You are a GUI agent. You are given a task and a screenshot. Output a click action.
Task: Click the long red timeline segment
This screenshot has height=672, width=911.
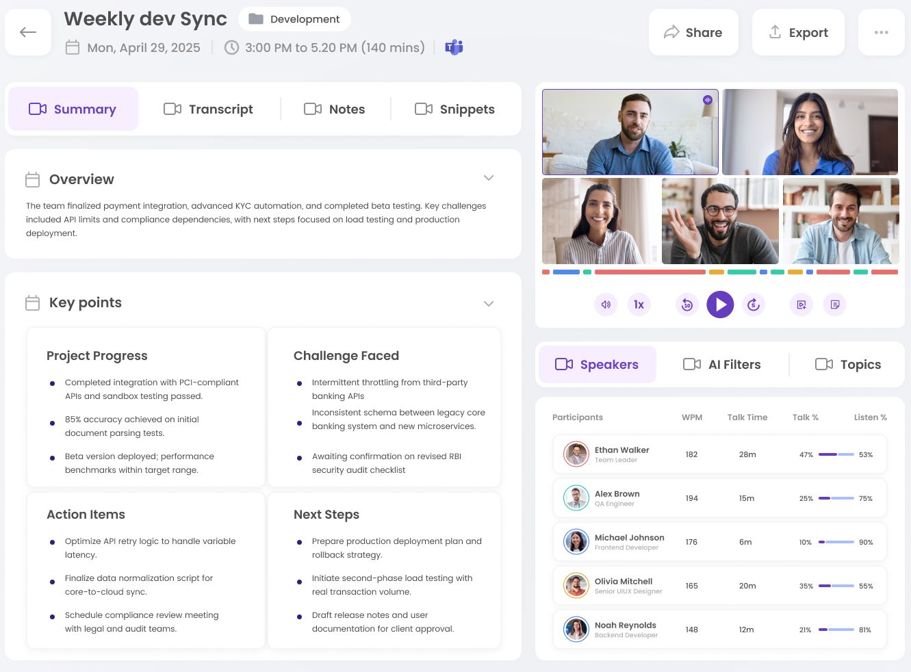tap(650, 272)
